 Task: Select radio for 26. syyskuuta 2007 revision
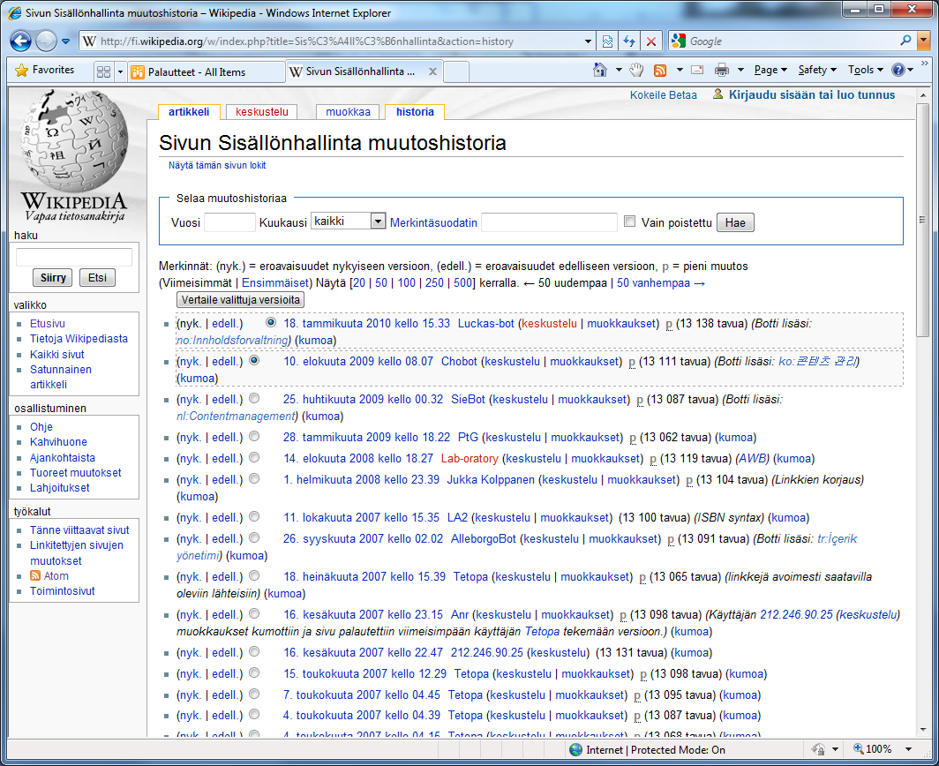point(254,537)
